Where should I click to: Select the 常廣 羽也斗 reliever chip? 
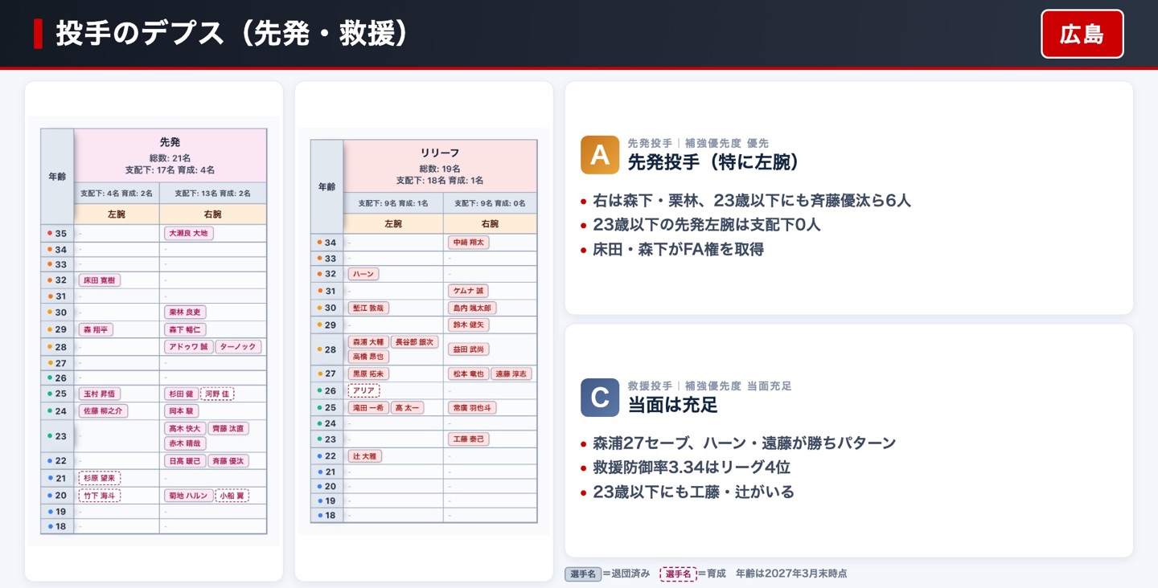tap(471, 407)
